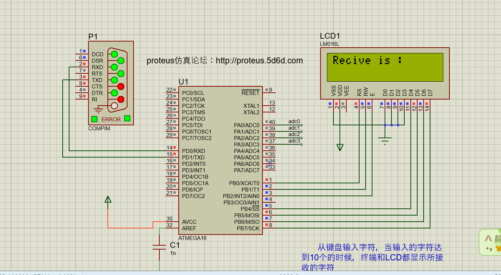This screenshot has height=275, width=501.
Task: Click the PD1/TXD pin name on U1
Action: 193,158
